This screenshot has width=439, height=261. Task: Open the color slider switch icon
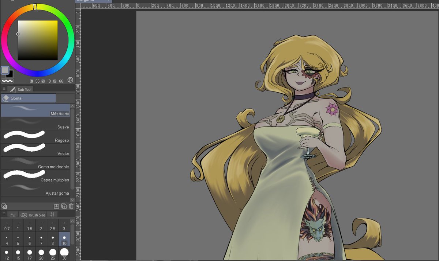point(70,80)
